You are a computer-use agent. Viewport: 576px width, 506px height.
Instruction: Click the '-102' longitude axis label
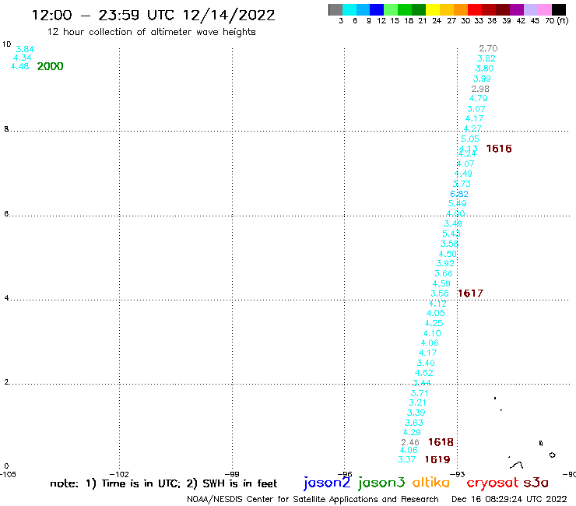click(x=119, y=474)
